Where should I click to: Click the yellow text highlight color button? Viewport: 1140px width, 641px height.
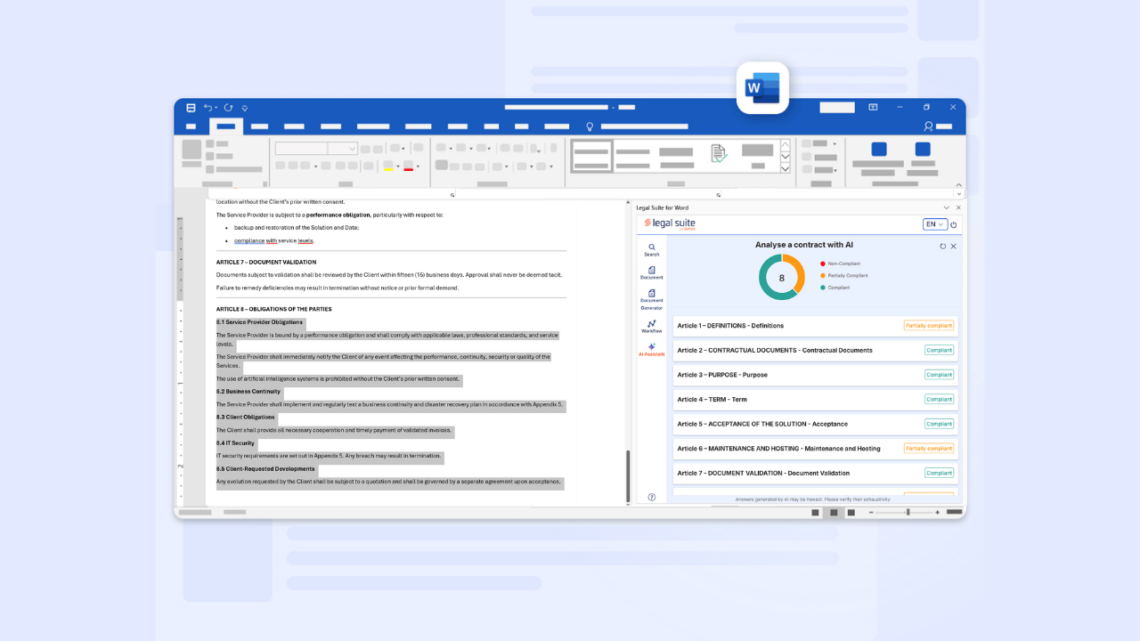tap(388, 166)
